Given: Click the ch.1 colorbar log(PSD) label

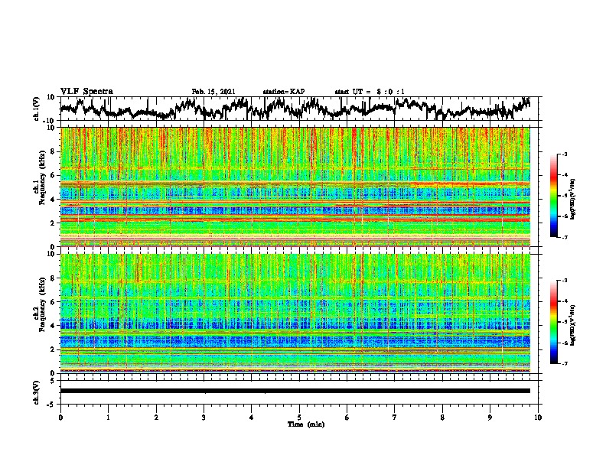Looking at the screenshot, I should click(573, 200).
